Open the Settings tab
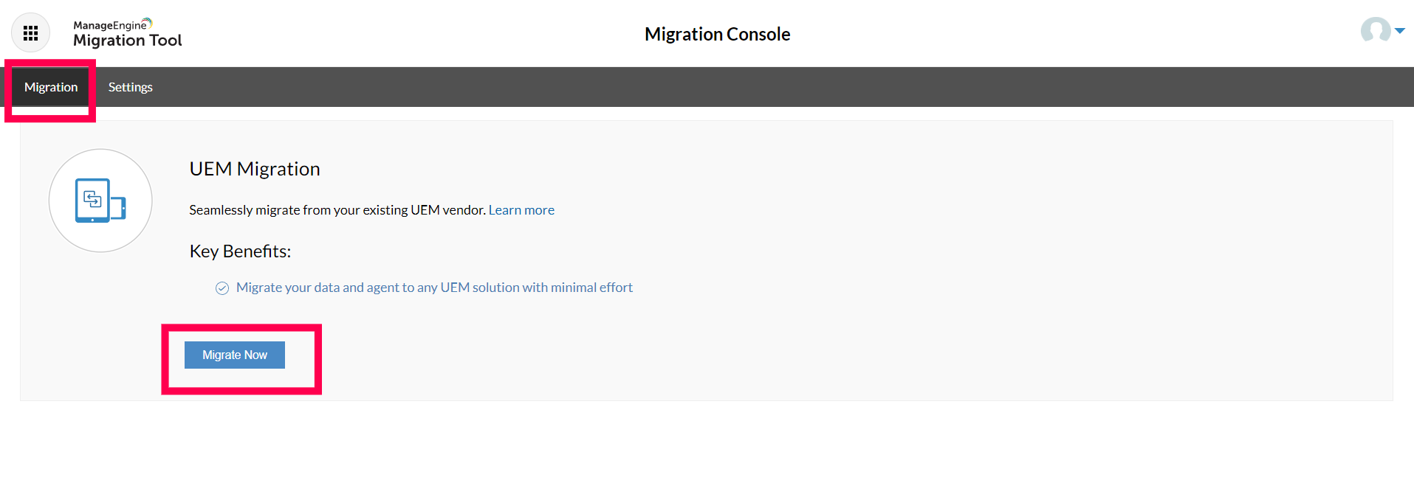This screenshot has width=1414, height=494. click(x=130, y=87)
